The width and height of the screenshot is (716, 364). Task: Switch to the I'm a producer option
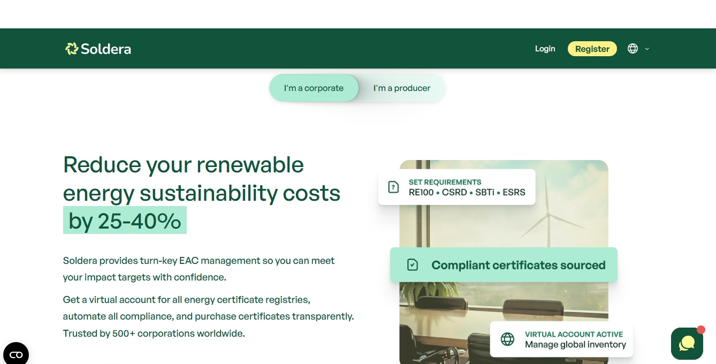(x=402, y=88)
